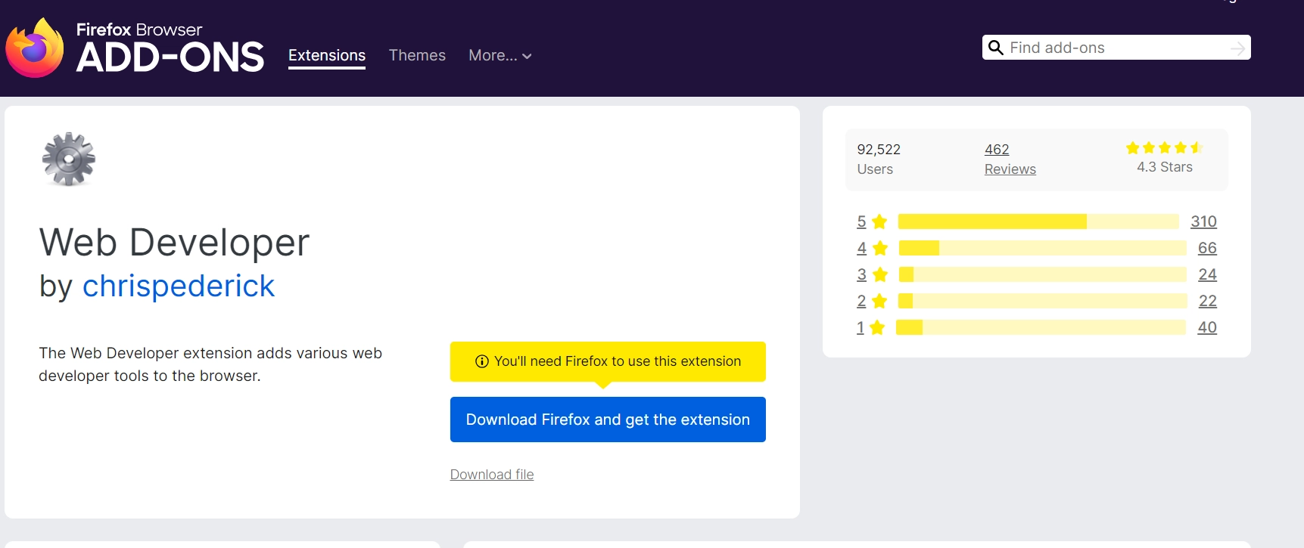This screenshot has height=548, width=1304.
Task: Click the four-star rating bar
Action: pos(1042,248)
